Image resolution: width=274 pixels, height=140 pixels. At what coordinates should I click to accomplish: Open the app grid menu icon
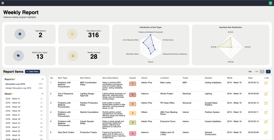(3, 3)
